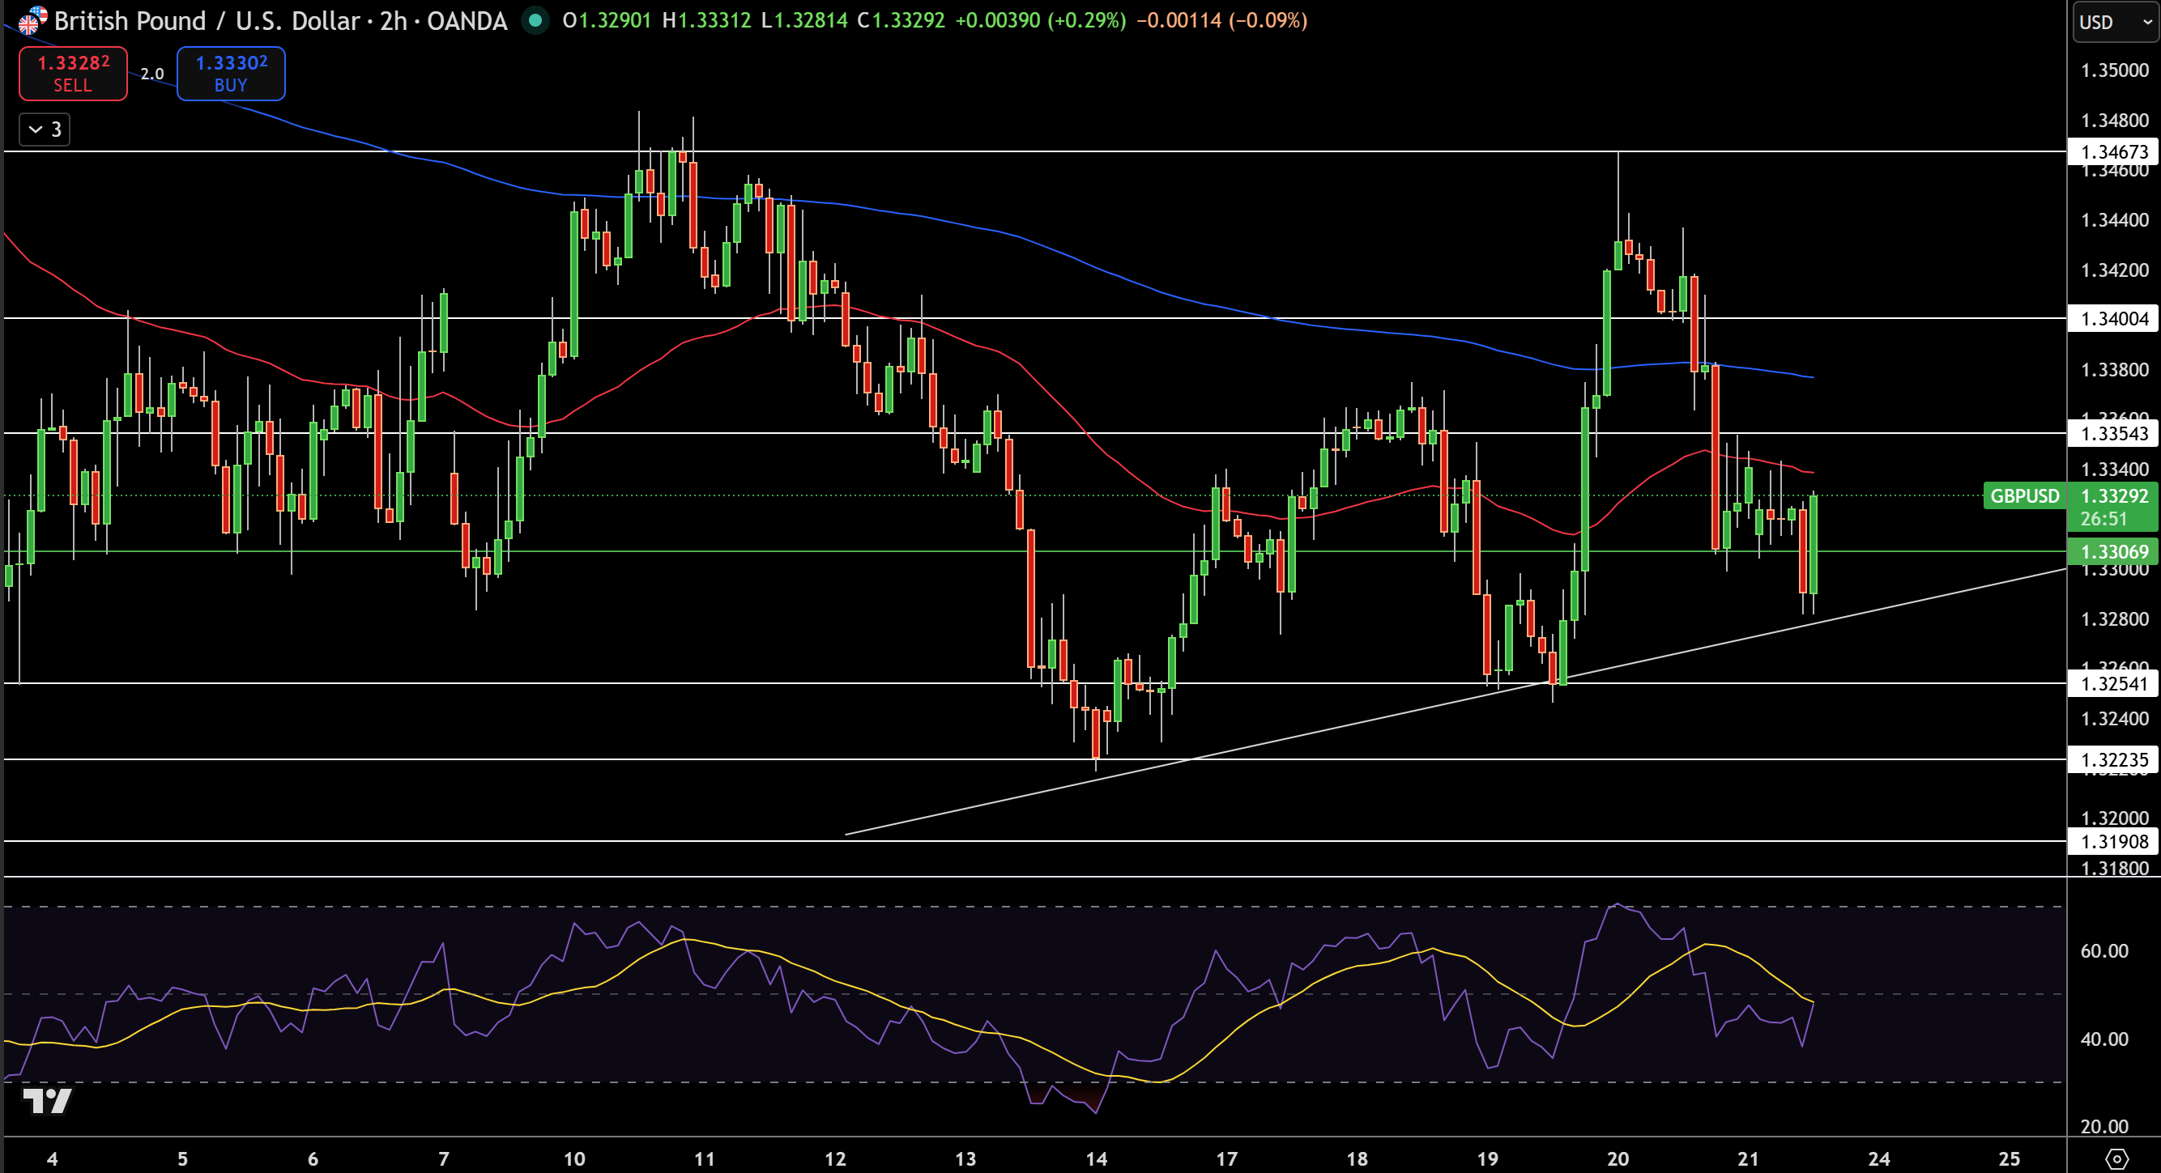Click date label 20 on time axis
The height and width of the screenshot is (1173, 2161).
pyautogui.click(x=1618, y=1158)
